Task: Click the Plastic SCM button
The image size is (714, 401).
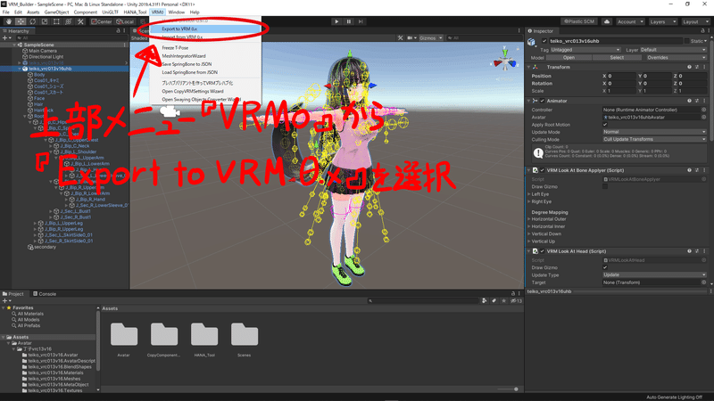Action: 578,21
